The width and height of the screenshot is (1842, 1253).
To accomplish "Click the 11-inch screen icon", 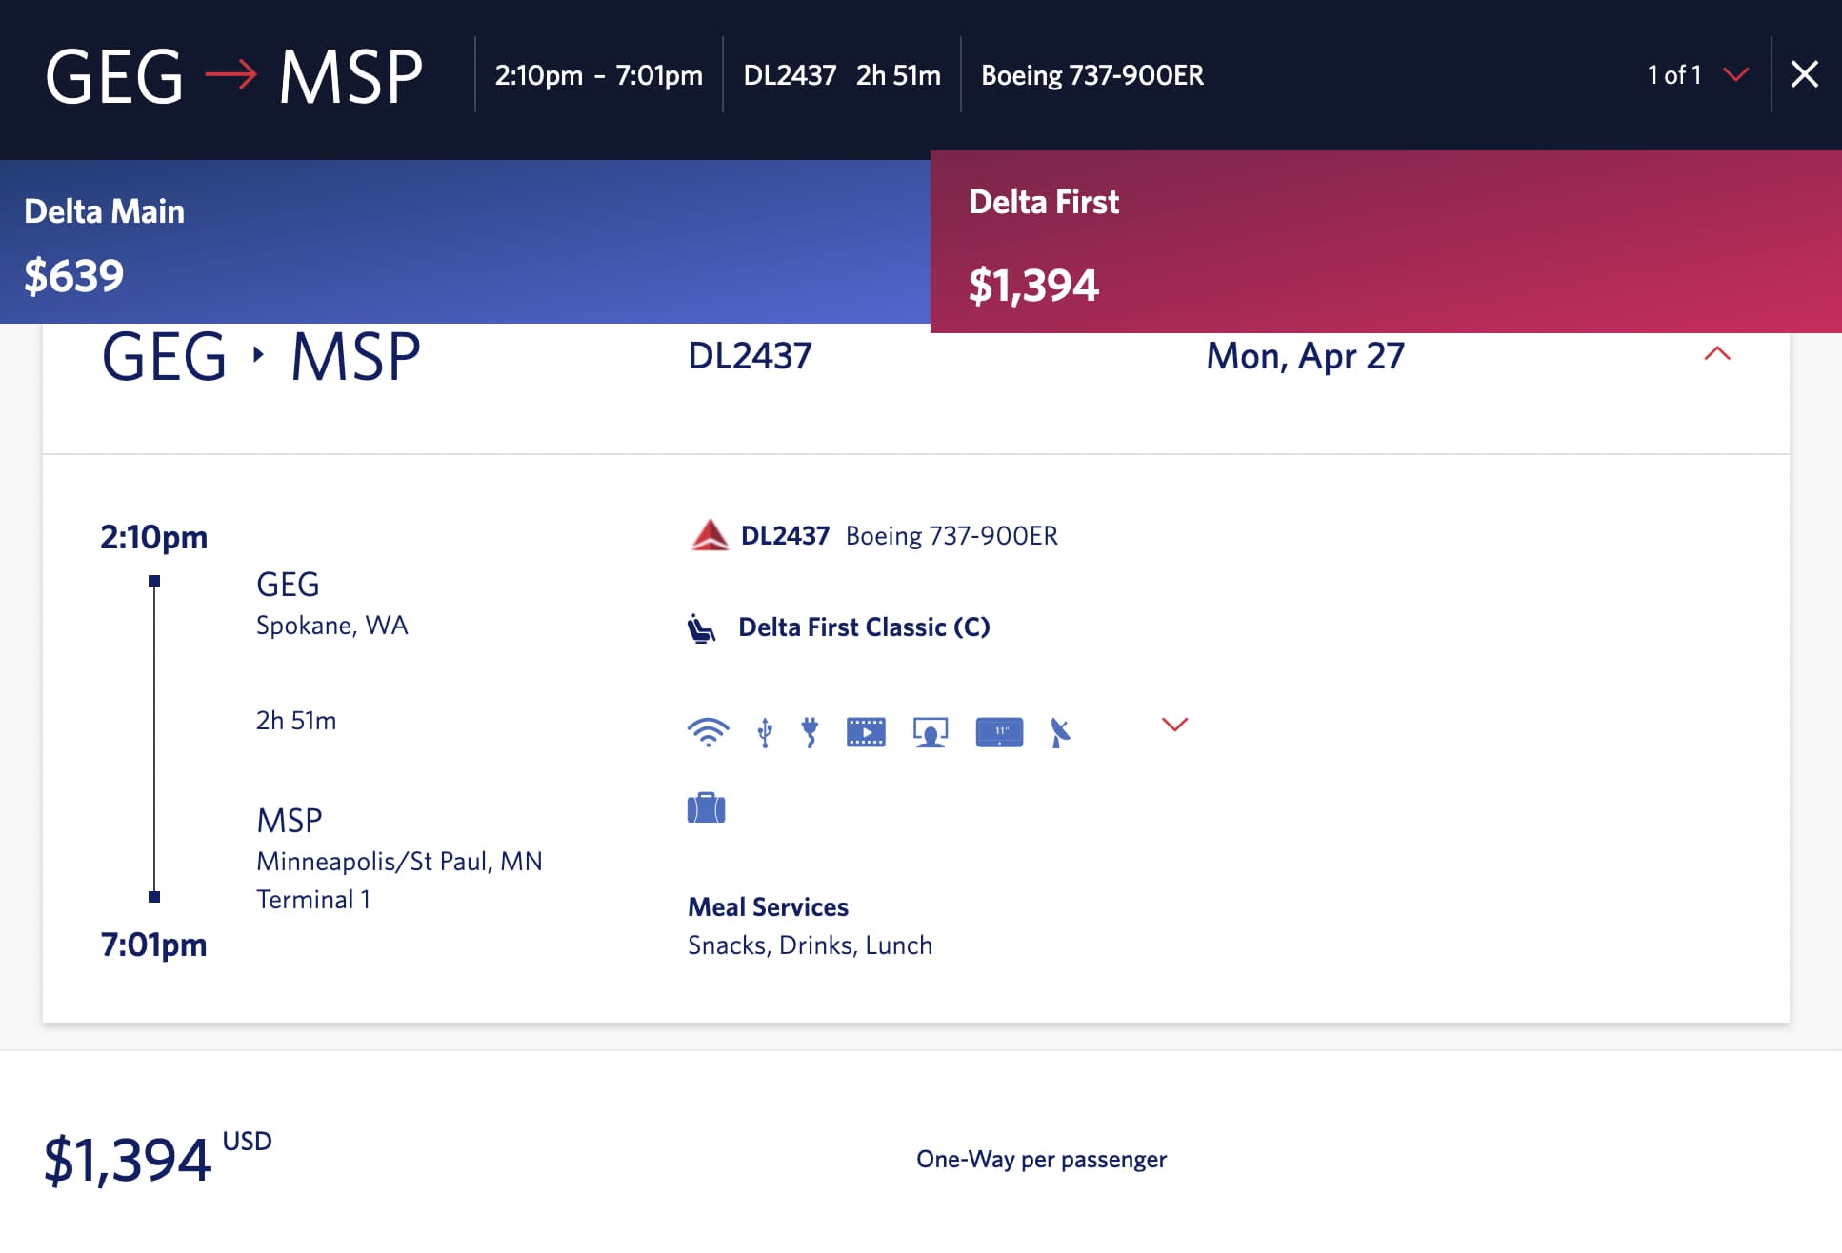I will pyautogui.click(x=999, y=731).
